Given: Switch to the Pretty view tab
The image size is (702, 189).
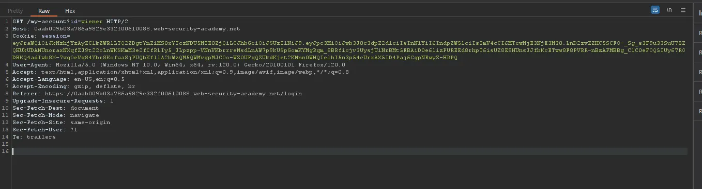Looking at the screenshot, I should 16,11.
